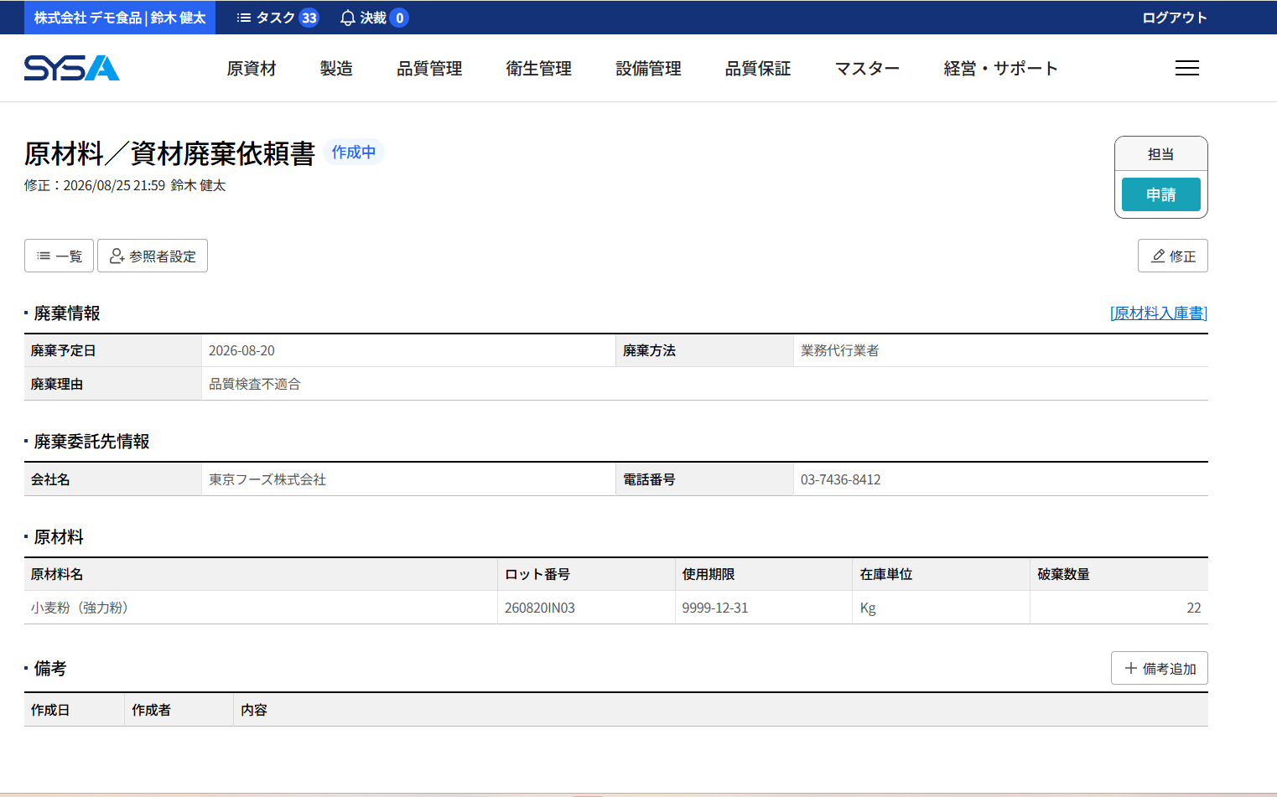Click the company user label 鈴木 健太
Image resolution: width=1277 pixels, height=797 pixels.
(120, 18)
